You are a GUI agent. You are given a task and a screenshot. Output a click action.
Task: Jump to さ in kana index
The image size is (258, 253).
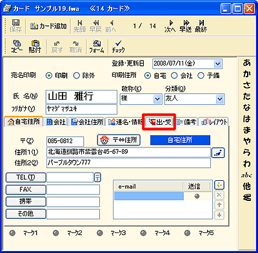click(247, 85)
